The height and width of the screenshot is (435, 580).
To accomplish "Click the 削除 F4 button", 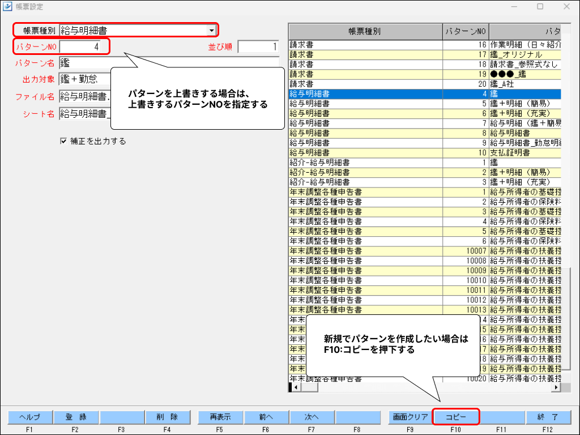I will 168,417.
